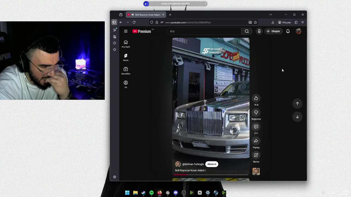Mute the tab via speaker icon
Image resolution: width=351 pixels, height=197 pixels.
point(133,15)
